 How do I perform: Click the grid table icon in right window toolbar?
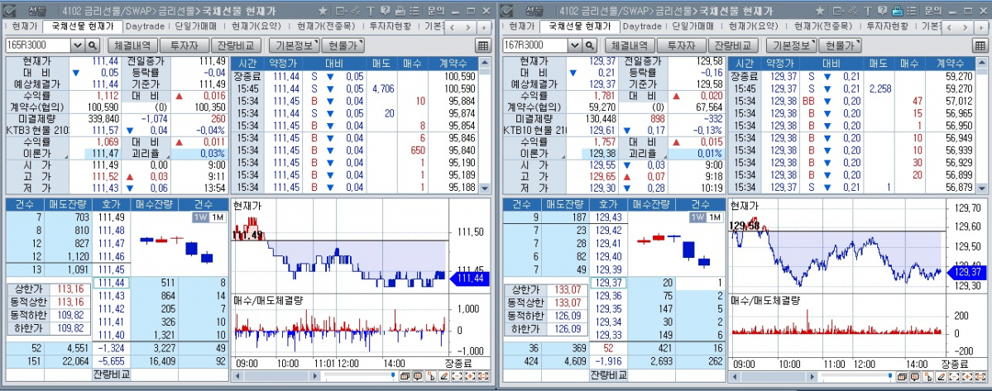[980, 45]
